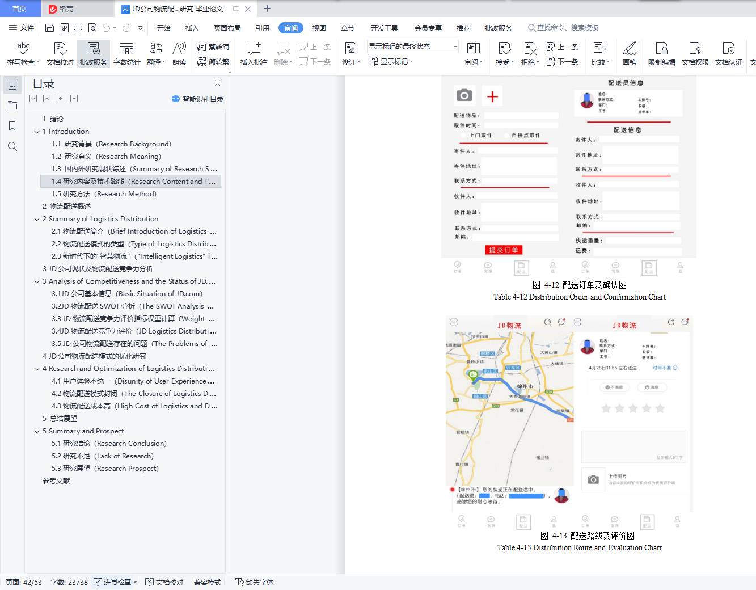
Task: Collapse '4 Research and Optimization' section
Action: pos(37,369)
